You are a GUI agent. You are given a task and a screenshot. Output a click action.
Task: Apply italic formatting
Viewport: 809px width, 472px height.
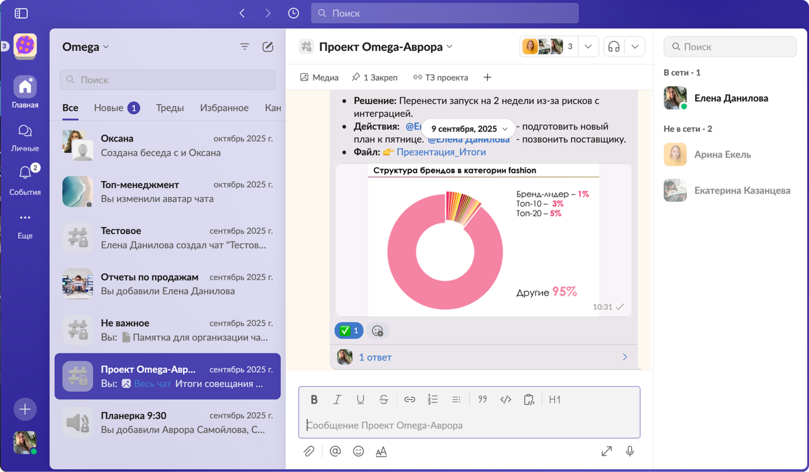[x=337, y=399]
